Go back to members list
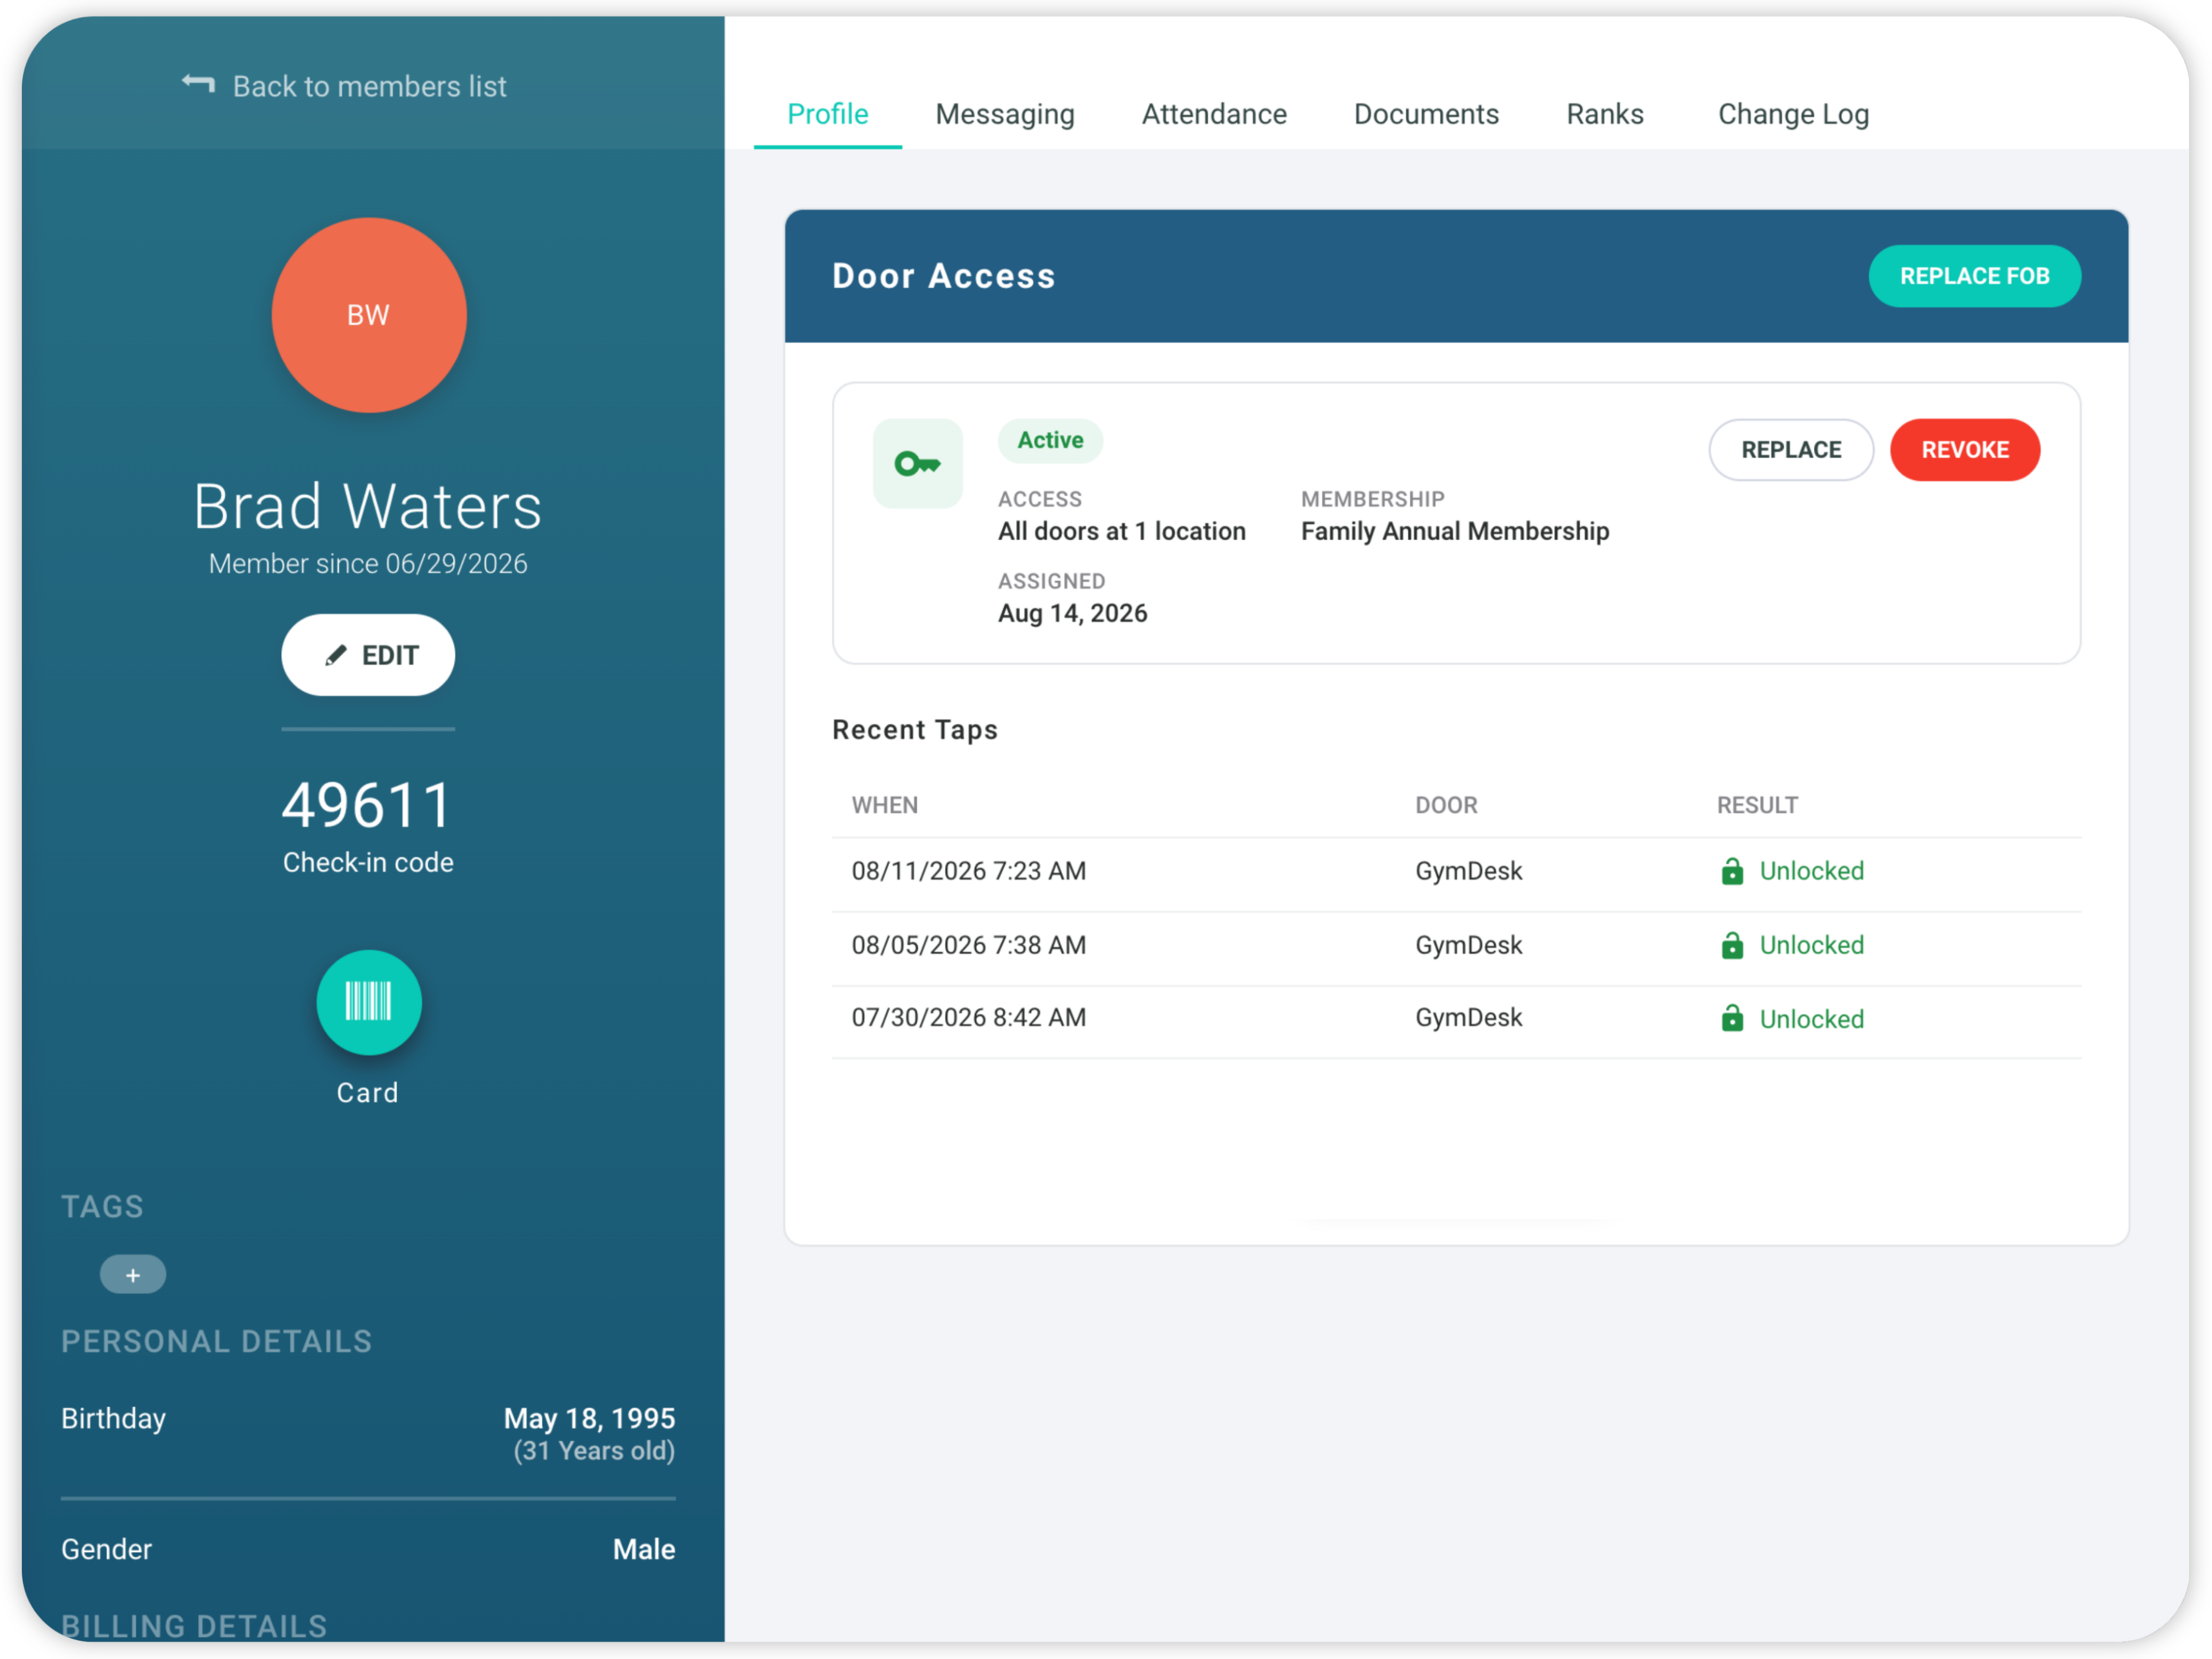Viewport: 2212px width, 1659px height. tap(344, 86)
